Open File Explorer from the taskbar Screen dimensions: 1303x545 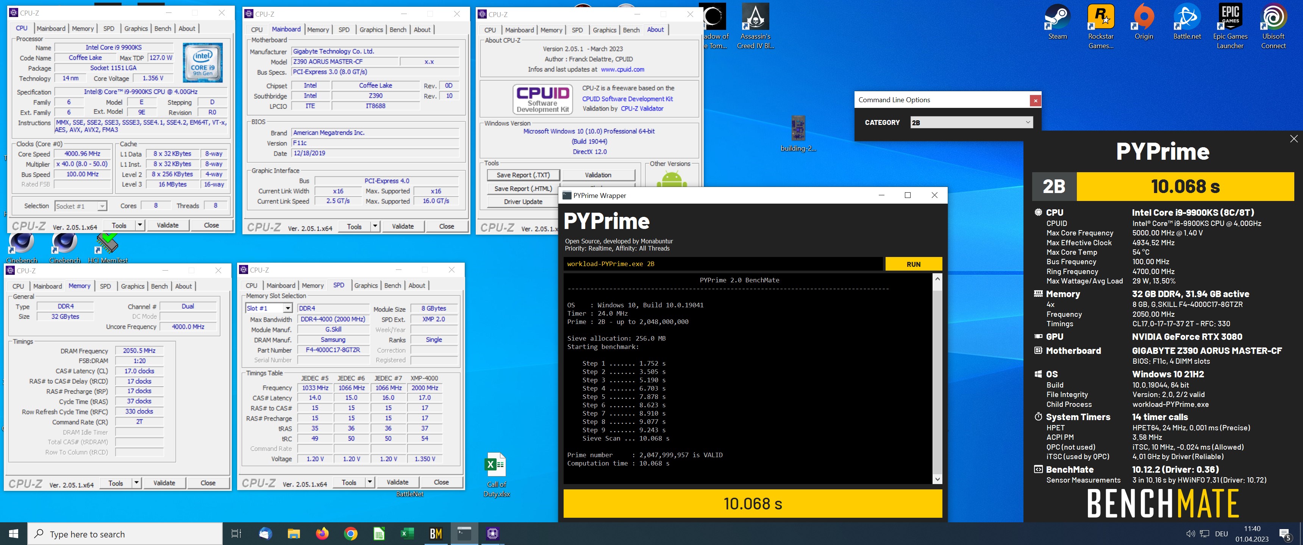[x=294, y=533]
